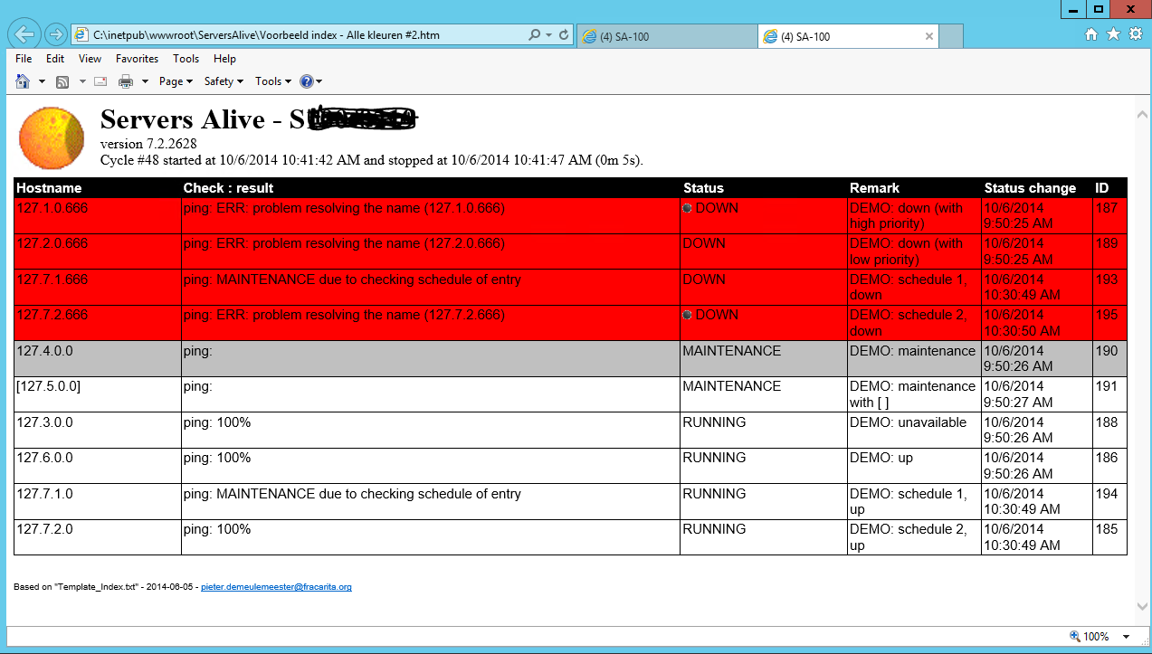Click the status dot in 127.7.2.666 row
1152x654 pixels.
pyautogui.click(x=688, y=316)
